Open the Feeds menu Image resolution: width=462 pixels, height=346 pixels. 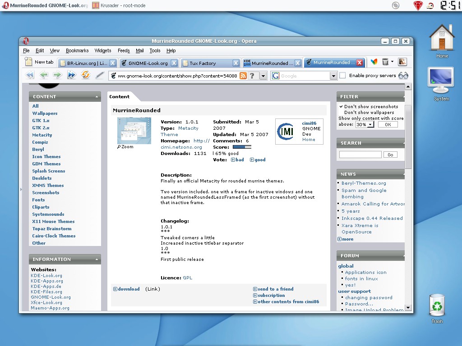124,50
